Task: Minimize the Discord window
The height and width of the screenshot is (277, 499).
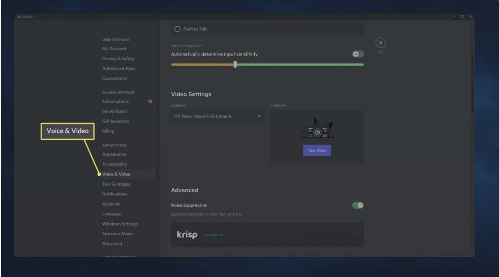Action: pos(454,17)
